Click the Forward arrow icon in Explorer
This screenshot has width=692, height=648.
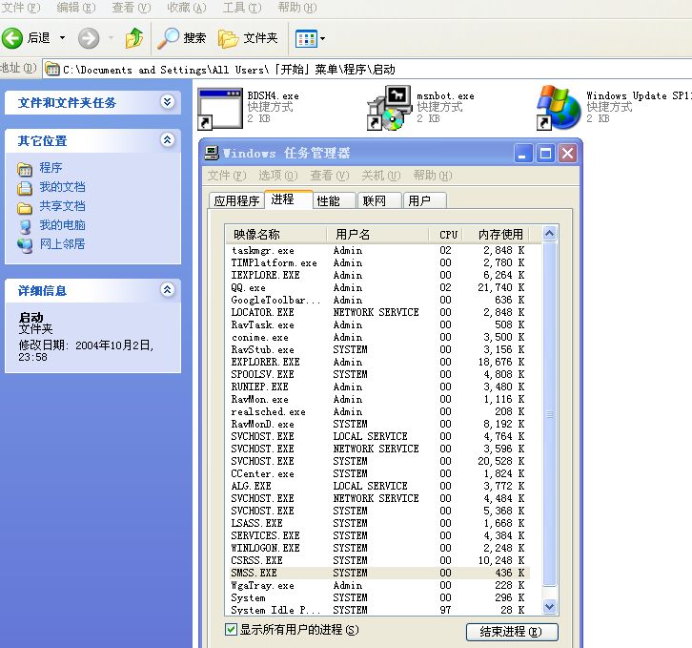point(89,38)
